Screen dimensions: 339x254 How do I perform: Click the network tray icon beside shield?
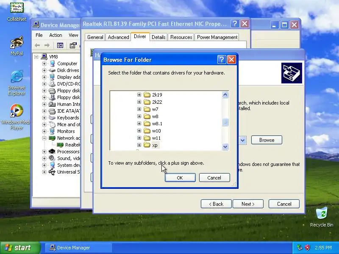[300, 248]
